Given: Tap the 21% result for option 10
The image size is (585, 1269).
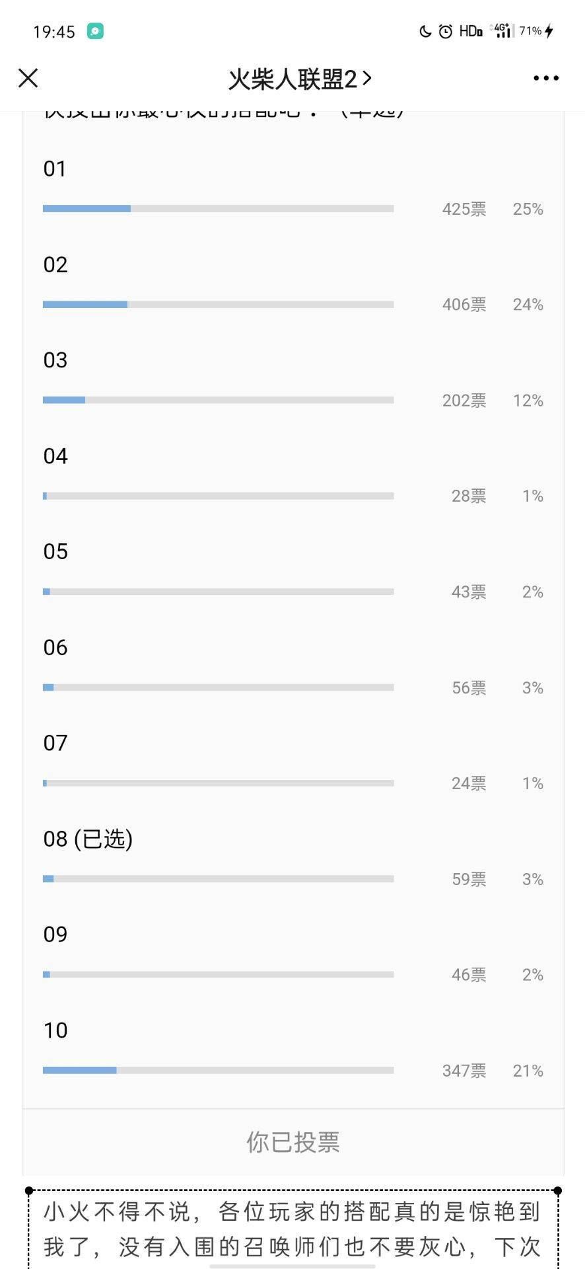Looking at the screenshot, I should (528, 1071).
